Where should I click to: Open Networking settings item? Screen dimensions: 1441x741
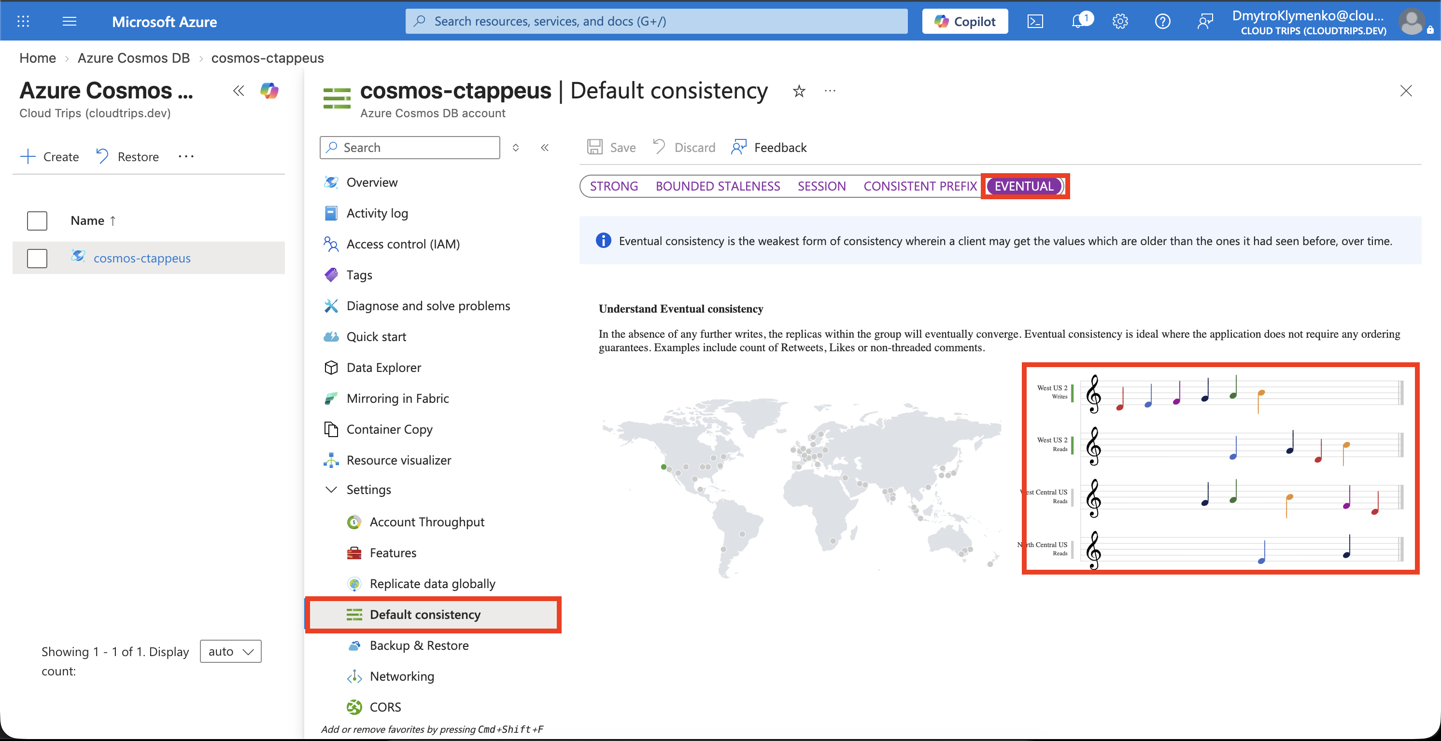pos(402,676)
